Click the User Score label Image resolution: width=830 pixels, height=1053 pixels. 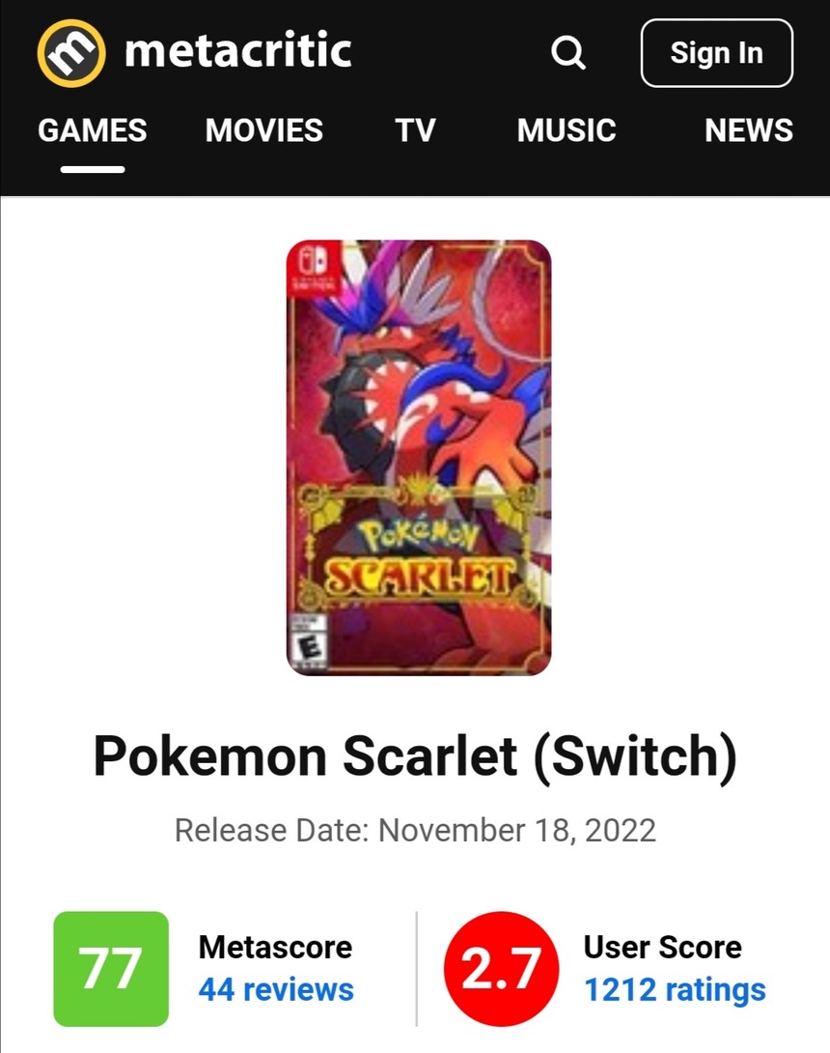(x=662, y=947)
